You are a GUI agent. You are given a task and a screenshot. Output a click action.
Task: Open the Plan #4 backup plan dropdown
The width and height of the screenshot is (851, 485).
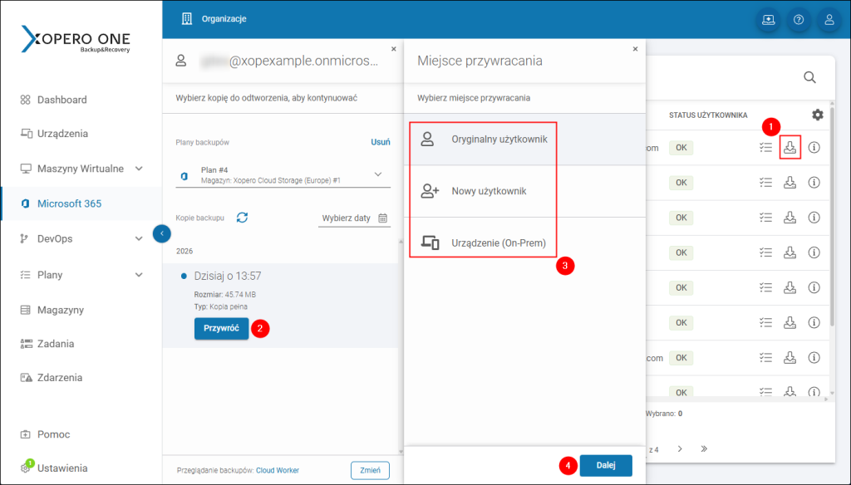378,174
